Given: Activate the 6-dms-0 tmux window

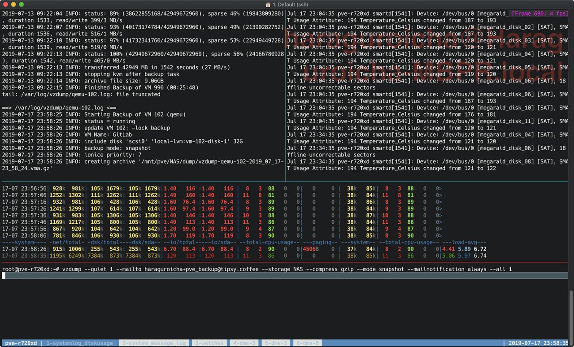Looking at the screenshot, I should pos(307,343).
